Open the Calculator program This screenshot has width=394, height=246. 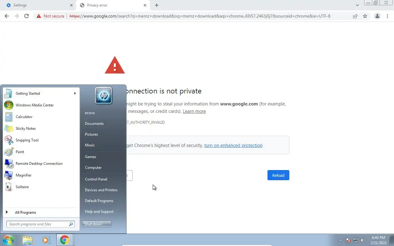[41, 117]
